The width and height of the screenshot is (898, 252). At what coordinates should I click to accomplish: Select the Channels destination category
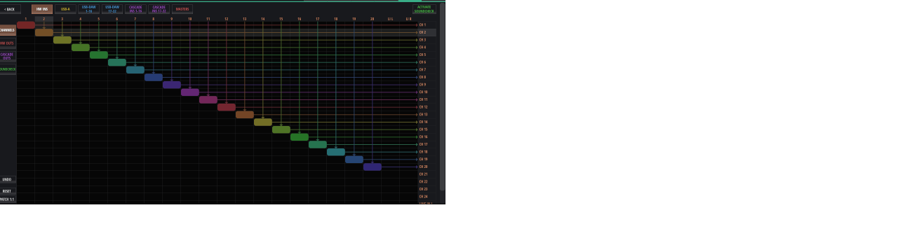(8, 30)
